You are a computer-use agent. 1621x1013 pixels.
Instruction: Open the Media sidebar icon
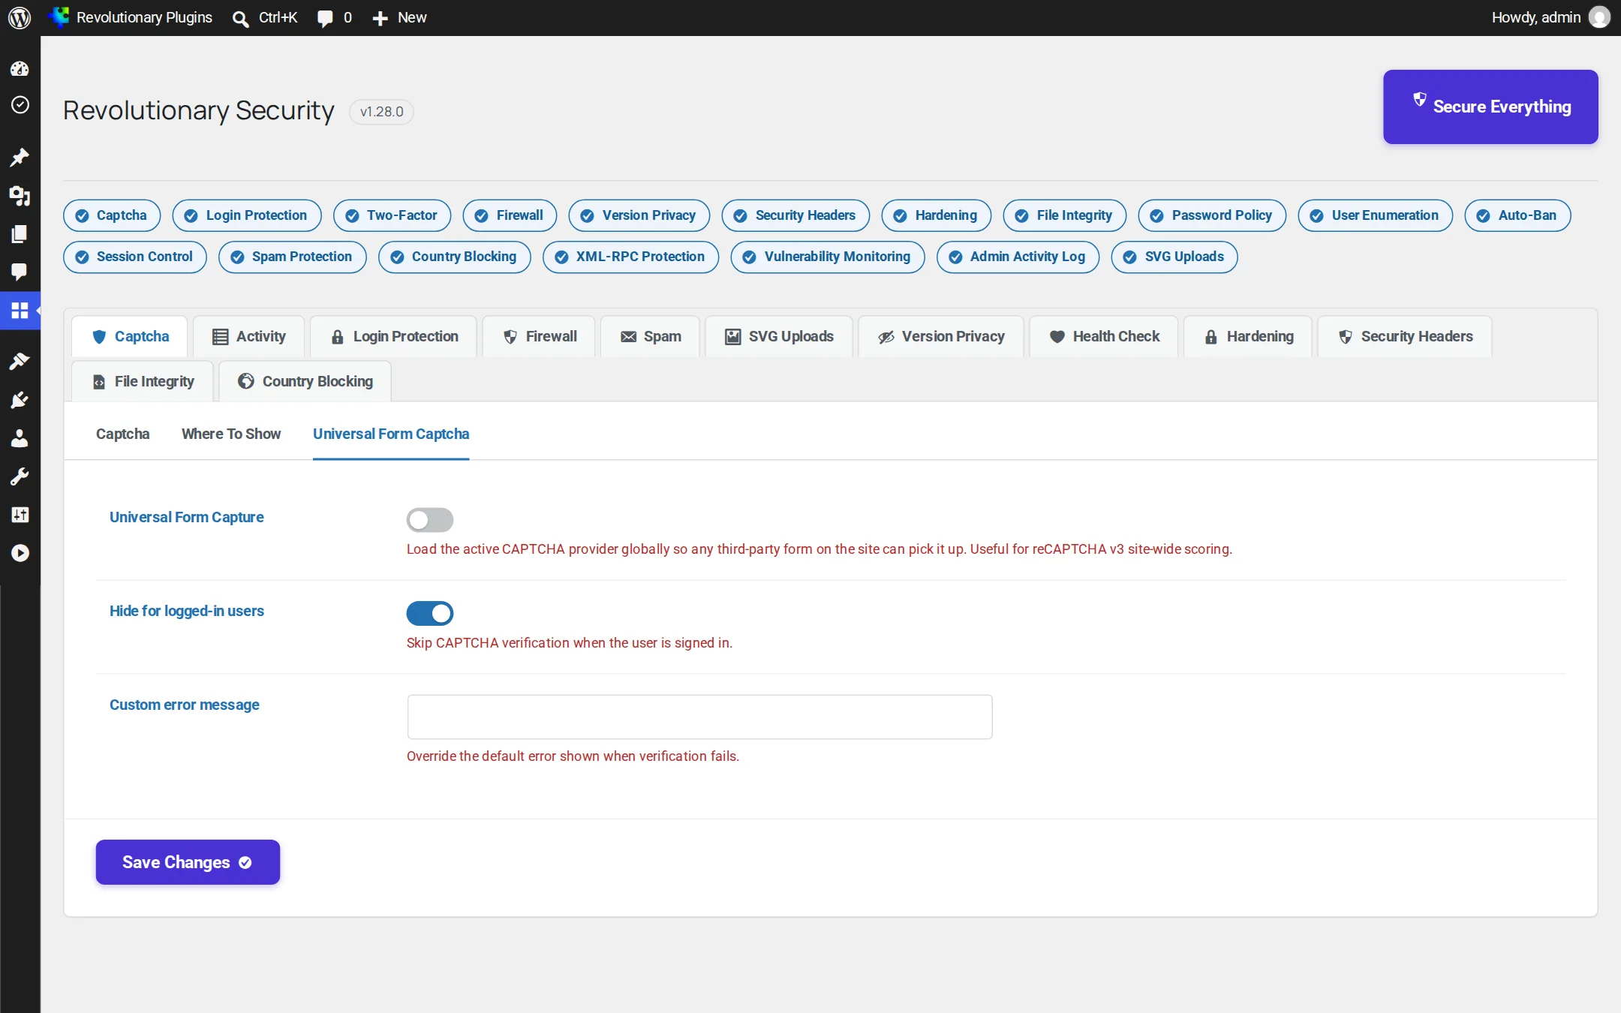(20, 196)
